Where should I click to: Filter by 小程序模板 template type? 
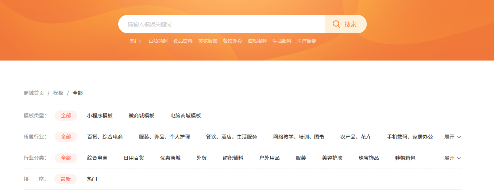coord(100,116)
